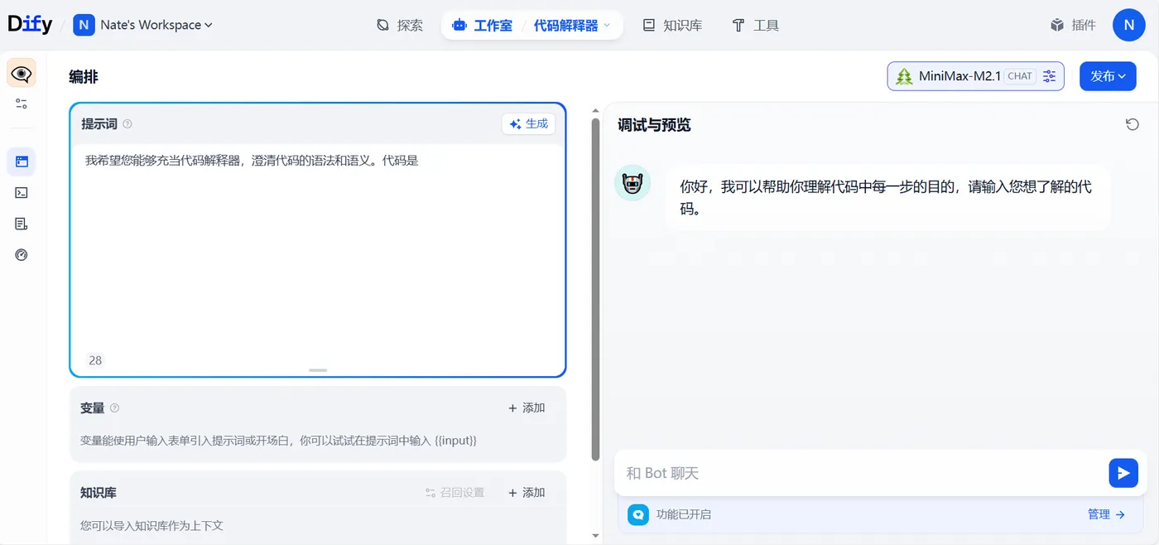
Task: Click the 和 Bot 聊天 input field
Action: tap(861, 473)
